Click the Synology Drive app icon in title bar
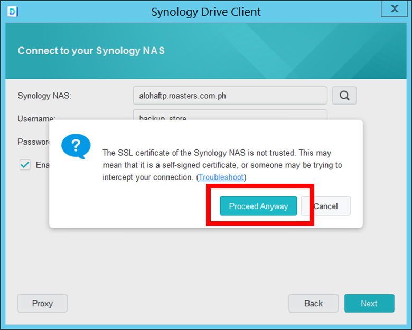The height and width of the screenshot is (330, 412). pyautogui.click(x=13, y=12)
